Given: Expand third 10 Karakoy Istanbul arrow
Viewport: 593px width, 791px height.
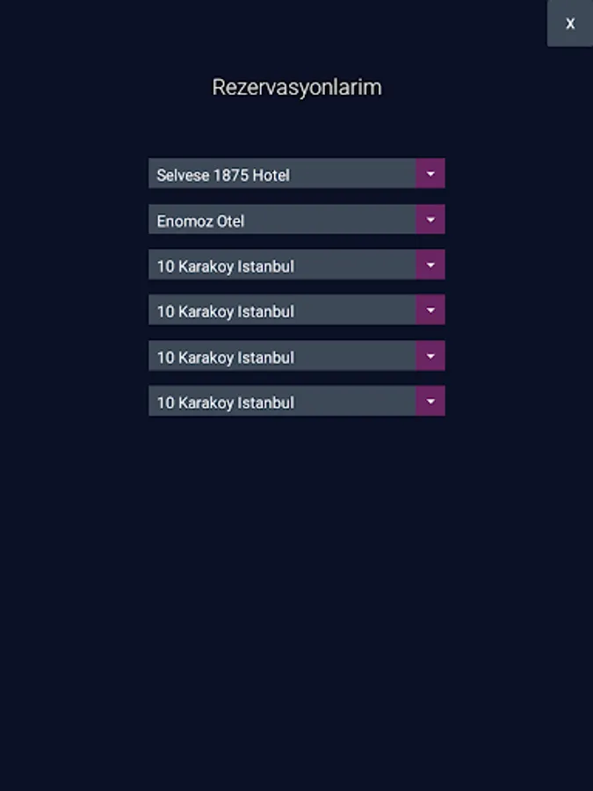Looking at the screenshot, I should click(430, 356).
